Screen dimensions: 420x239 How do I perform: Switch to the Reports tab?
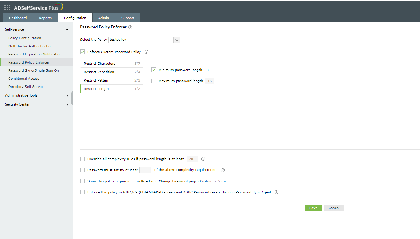45,18
